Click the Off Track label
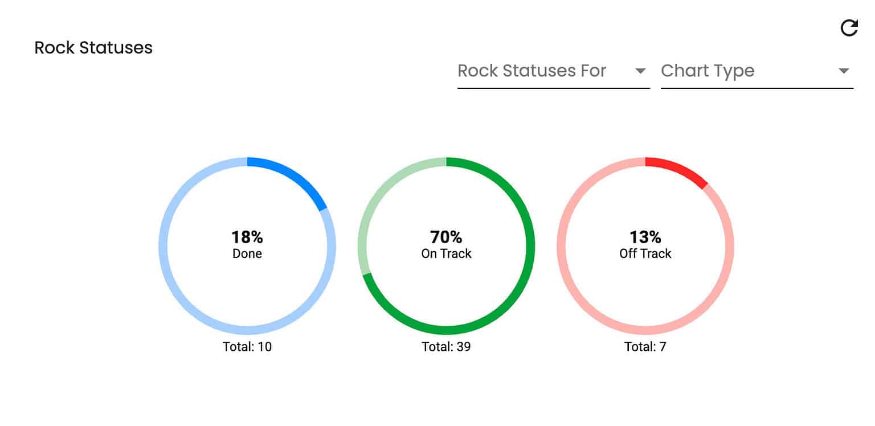875x426 pixels. pyautogui.click(x=645, y=254)
